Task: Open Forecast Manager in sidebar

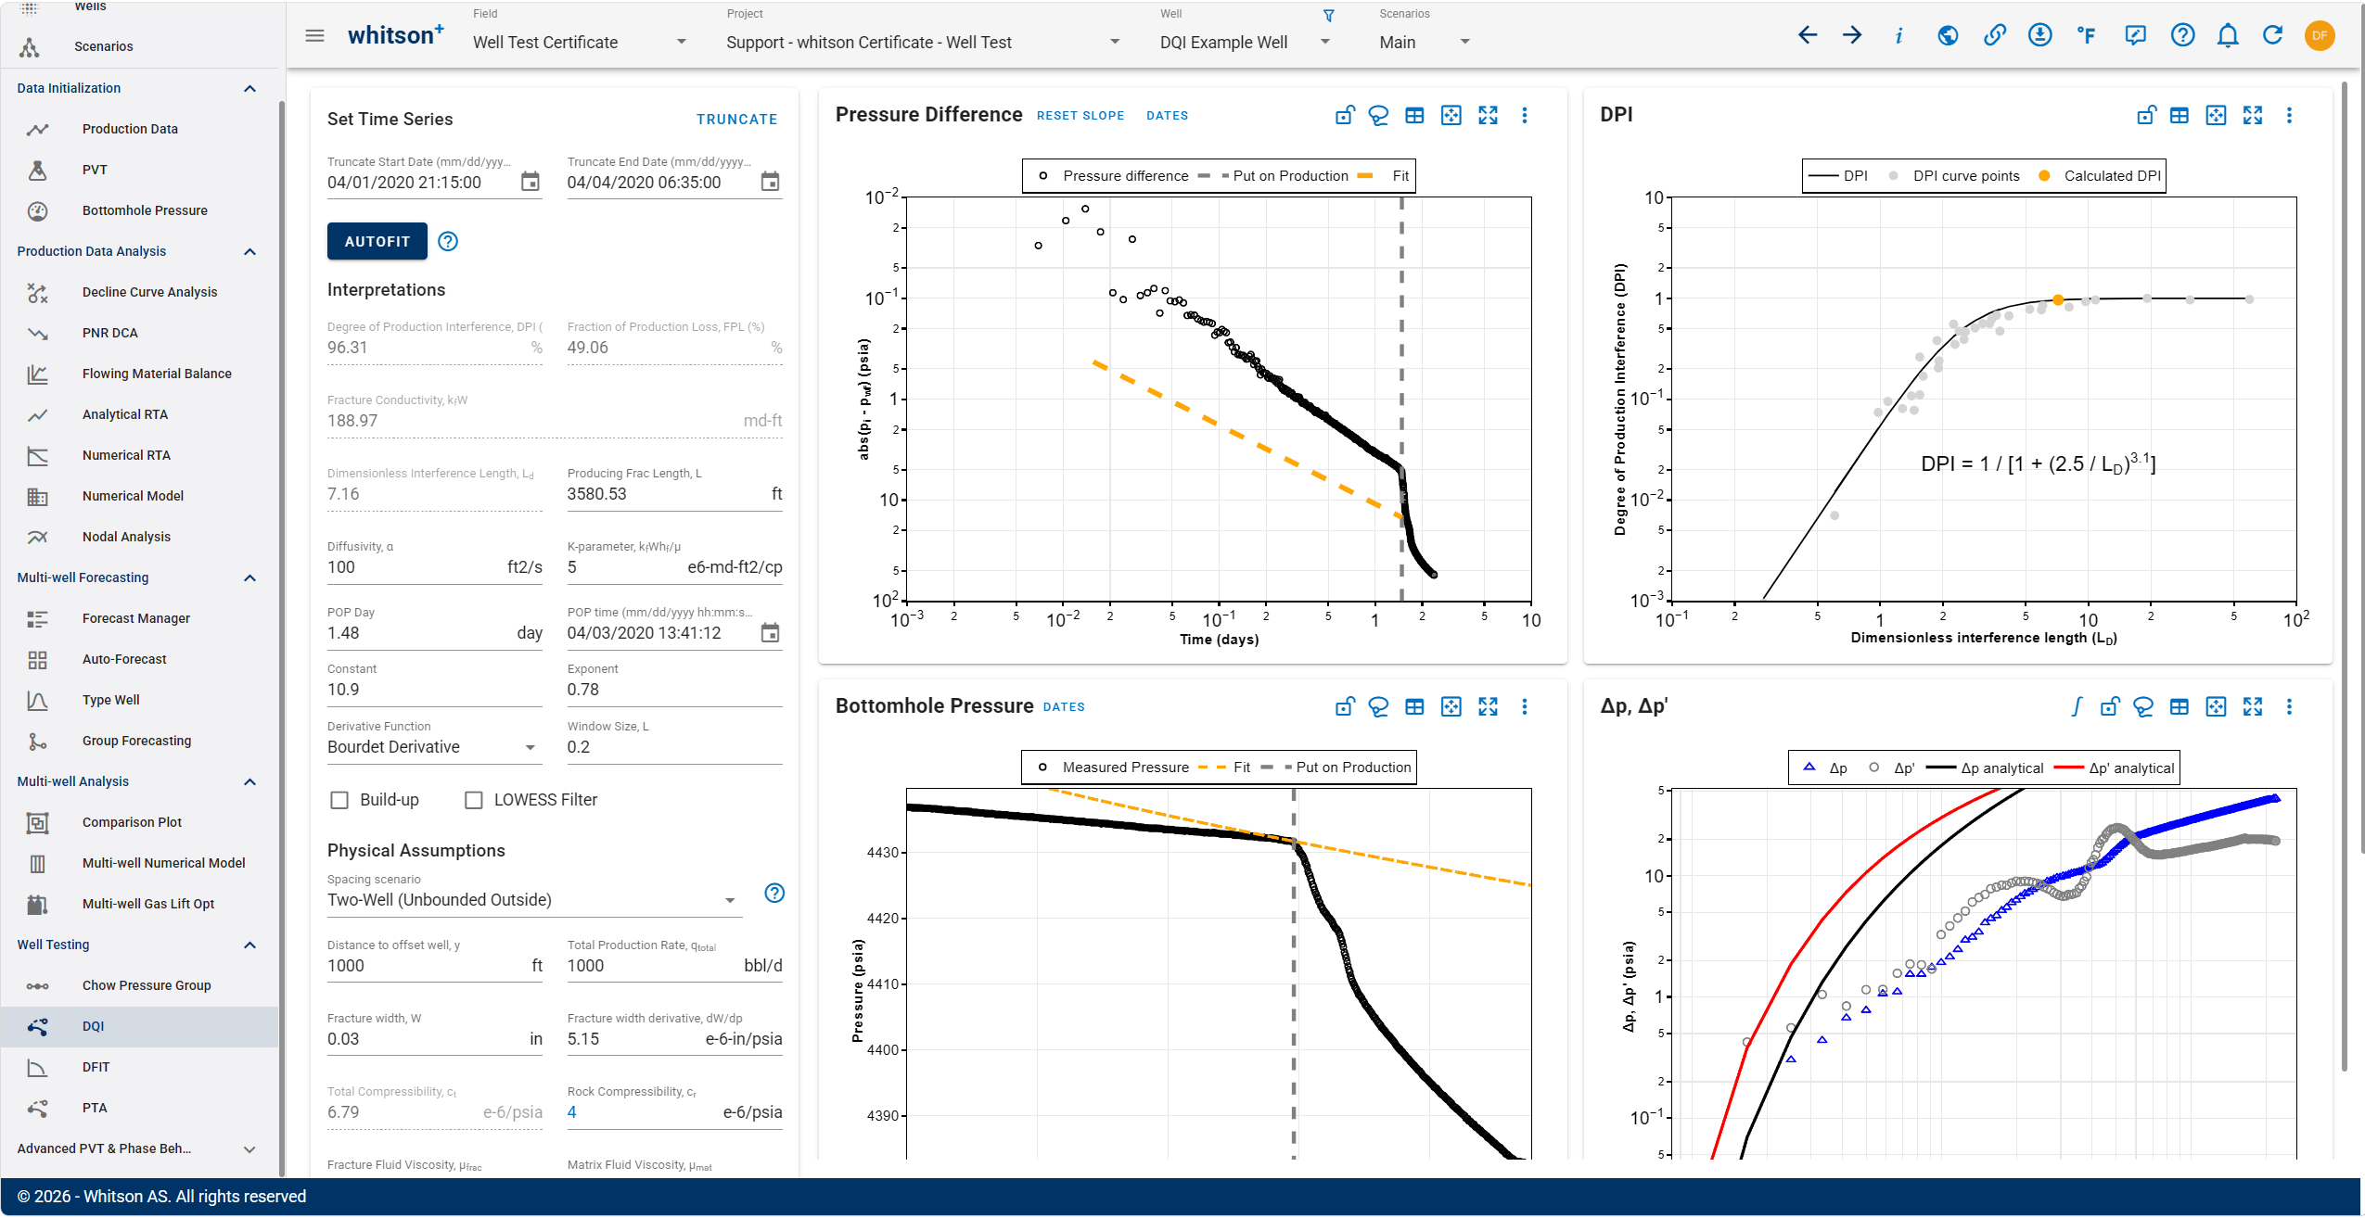Action: [139, 619]
